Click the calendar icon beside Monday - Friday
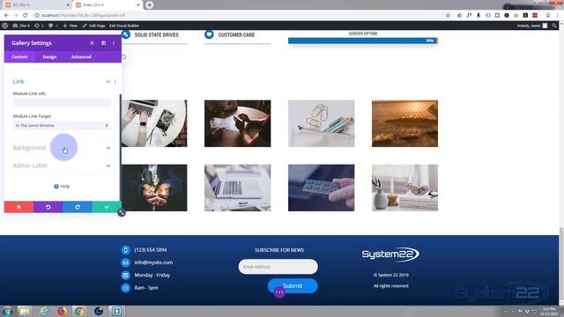Screen dimensions: 564x317 [125, 276]
